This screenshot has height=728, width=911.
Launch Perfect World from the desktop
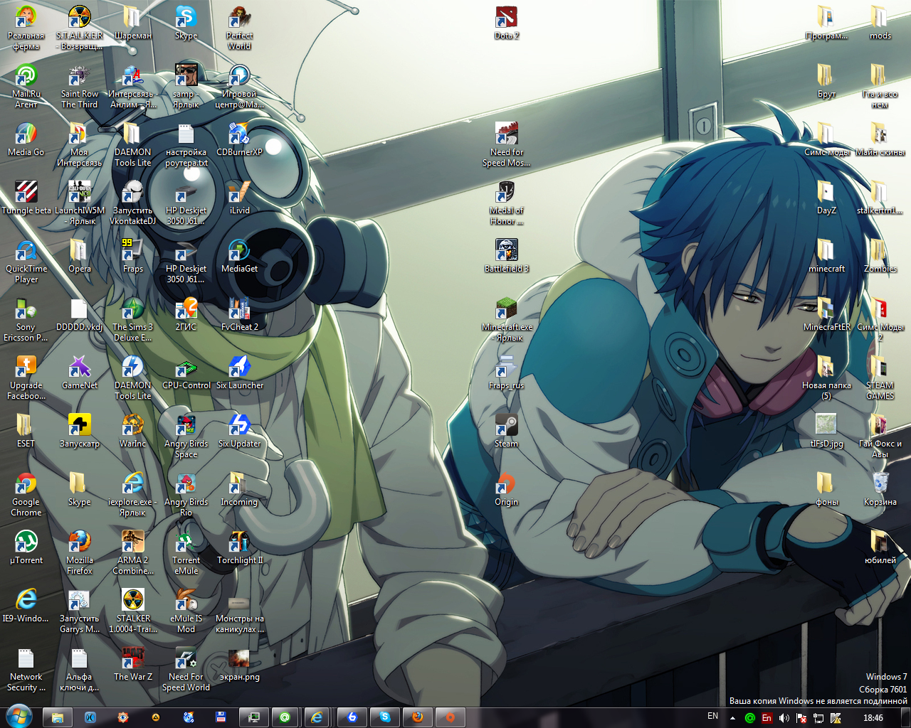click(x=239, y=27)
